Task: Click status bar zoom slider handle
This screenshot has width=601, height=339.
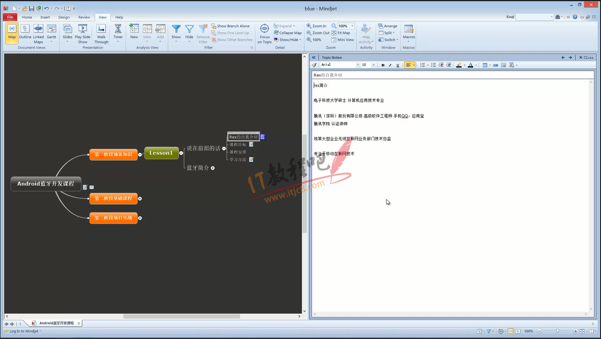Action: click(x=557, y=331)
